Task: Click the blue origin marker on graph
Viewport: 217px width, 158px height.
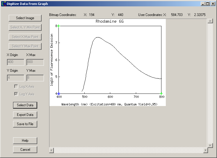Action: pyautogui.click(x=58, y=94)
